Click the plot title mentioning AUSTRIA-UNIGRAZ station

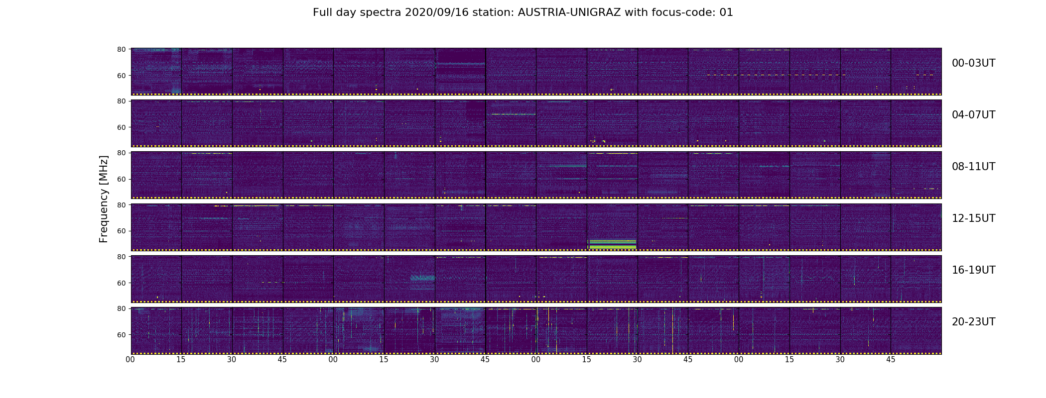[x=523, y=12]
